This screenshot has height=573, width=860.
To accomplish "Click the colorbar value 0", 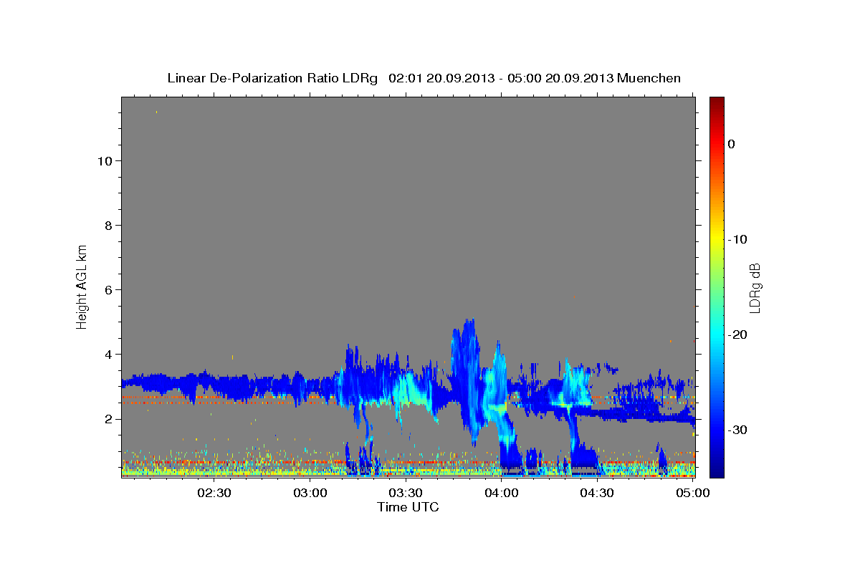I will (x=732, y=144).
